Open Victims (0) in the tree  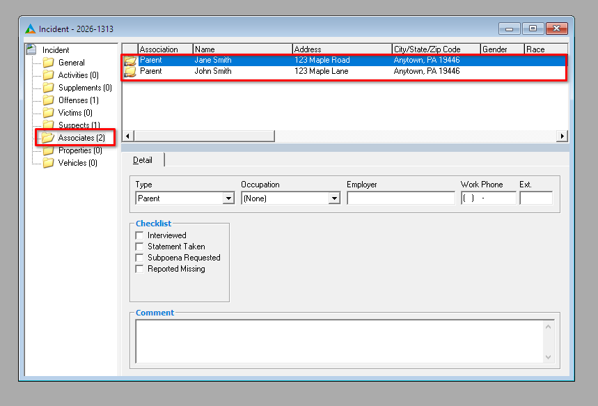(x=75, y=113)
